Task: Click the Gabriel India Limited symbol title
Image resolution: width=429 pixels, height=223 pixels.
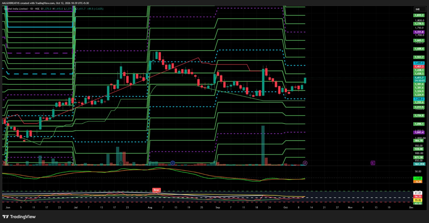Action: (16, 9)
